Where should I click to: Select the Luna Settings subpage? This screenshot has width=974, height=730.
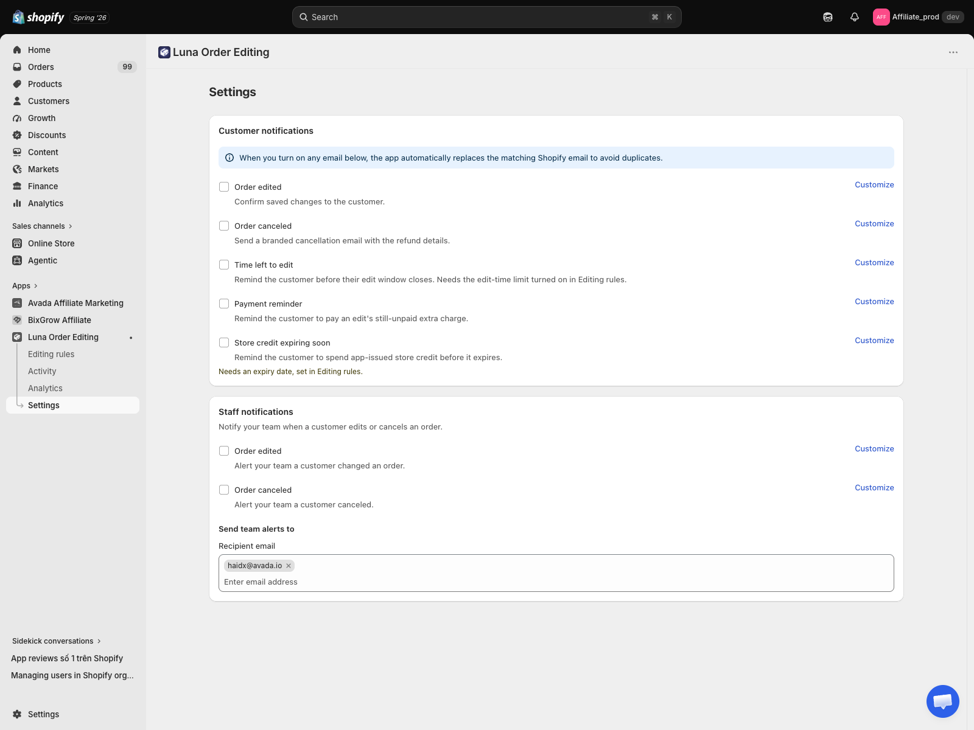click(x=72, y=405)
